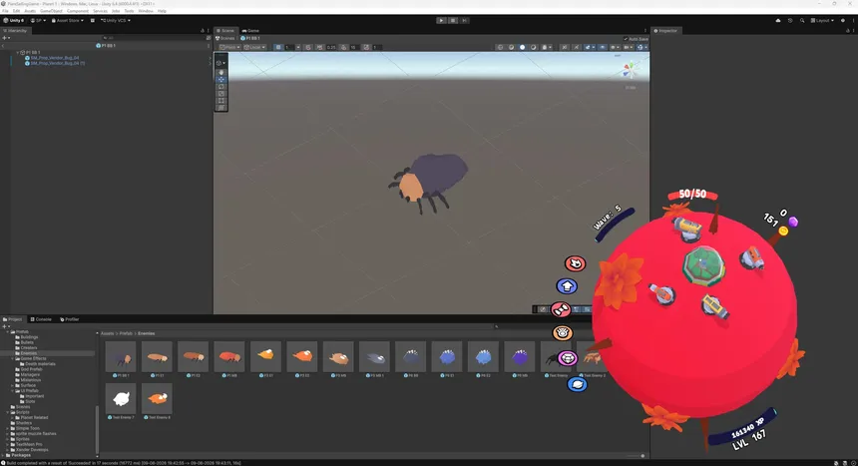The width and height of the screenshot is (858, 466).
Task: Select the Transform tool in scene overlay
Action: pos(221,108)
